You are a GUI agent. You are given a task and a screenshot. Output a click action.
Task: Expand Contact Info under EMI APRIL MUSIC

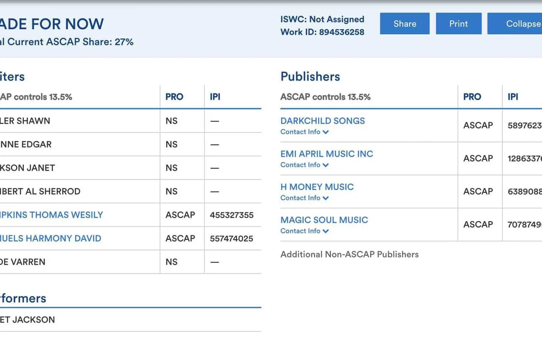304,165
